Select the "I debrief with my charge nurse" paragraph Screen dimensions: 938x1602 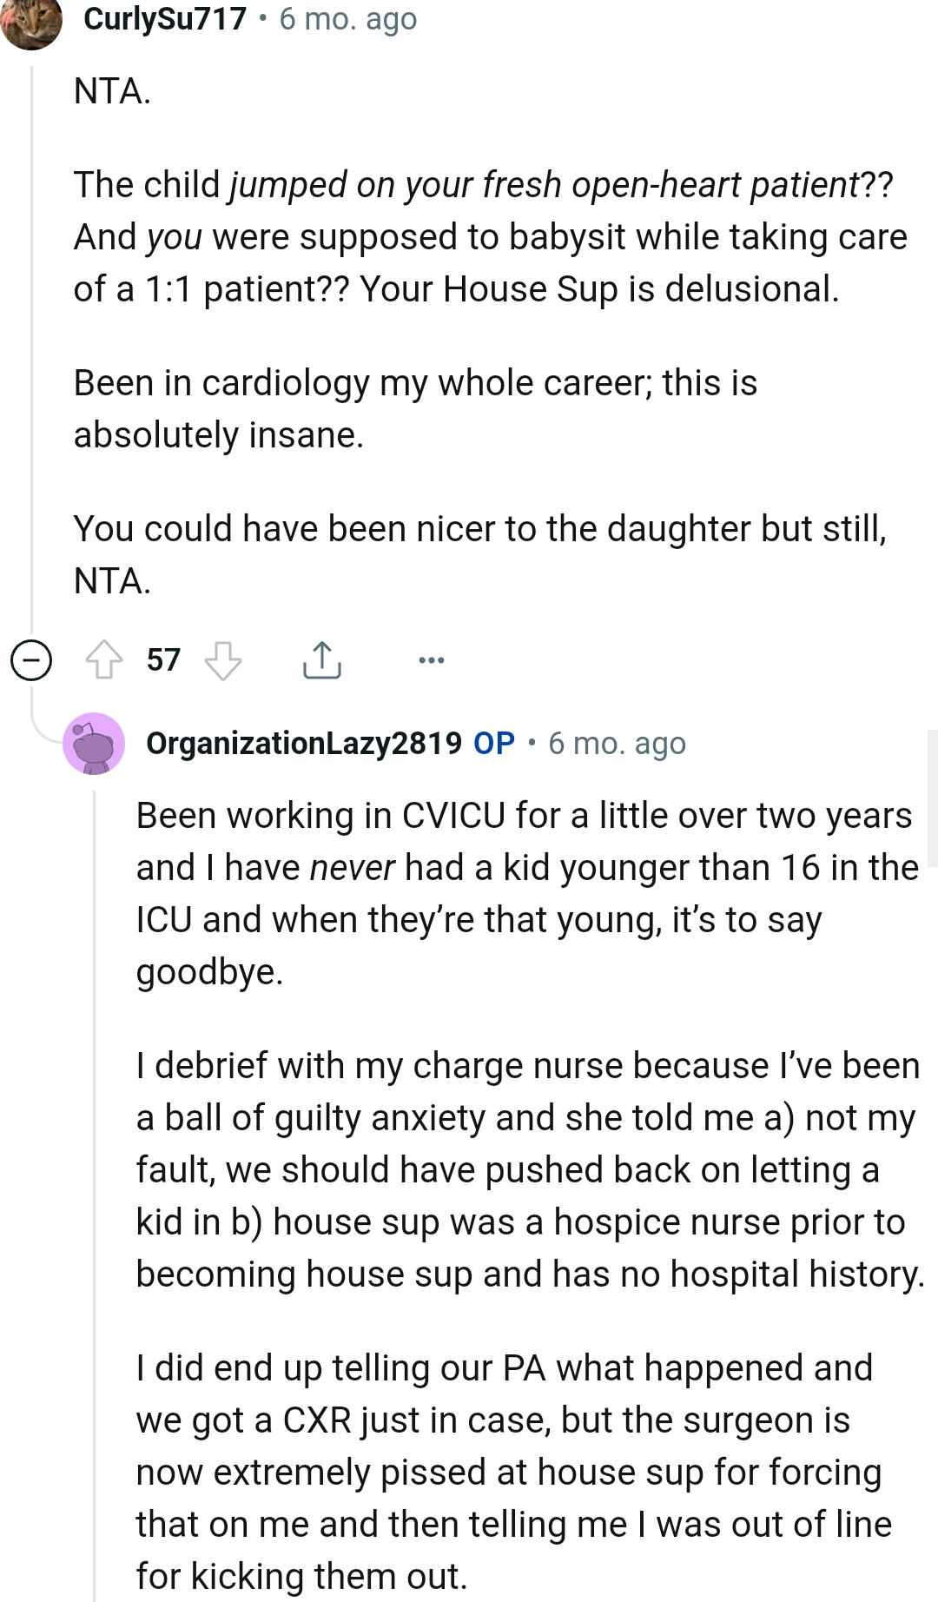coord(528,1169)
